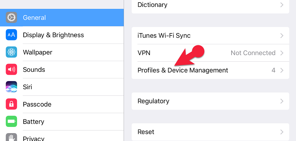296x141 pixels.
Task: Open Profiles & Device Management
Action: click(183, 70)
